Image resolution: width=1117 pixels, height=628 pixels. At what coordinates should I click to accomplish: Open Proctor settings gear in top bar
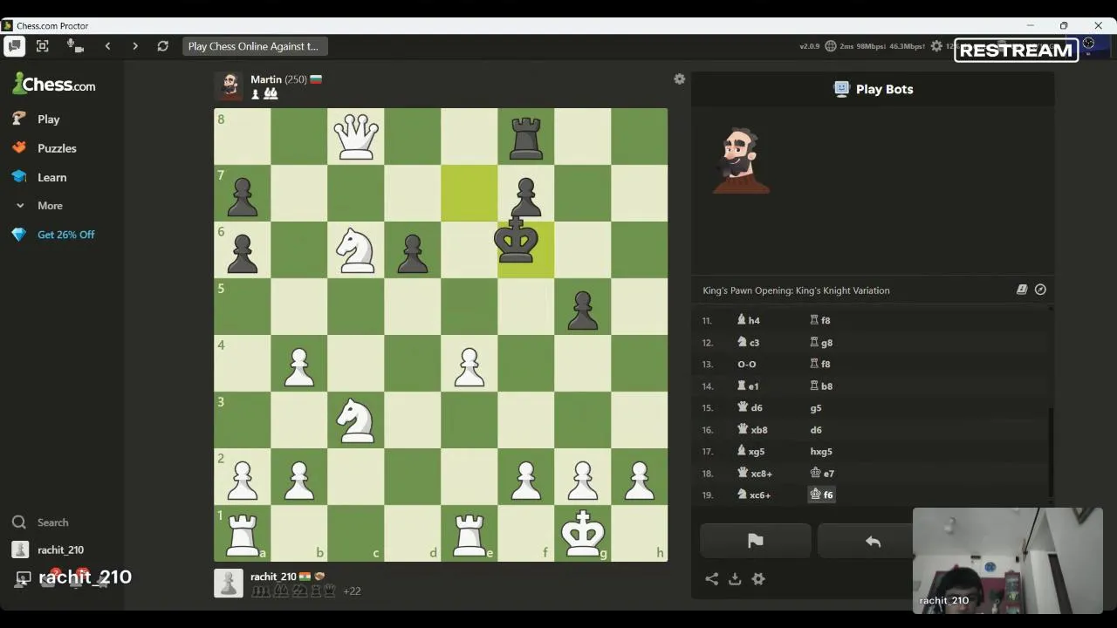pos(936,46)
